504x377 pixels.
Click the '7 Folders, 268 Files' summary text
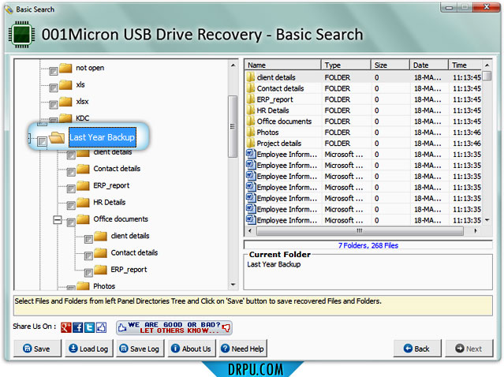(368, 245)
